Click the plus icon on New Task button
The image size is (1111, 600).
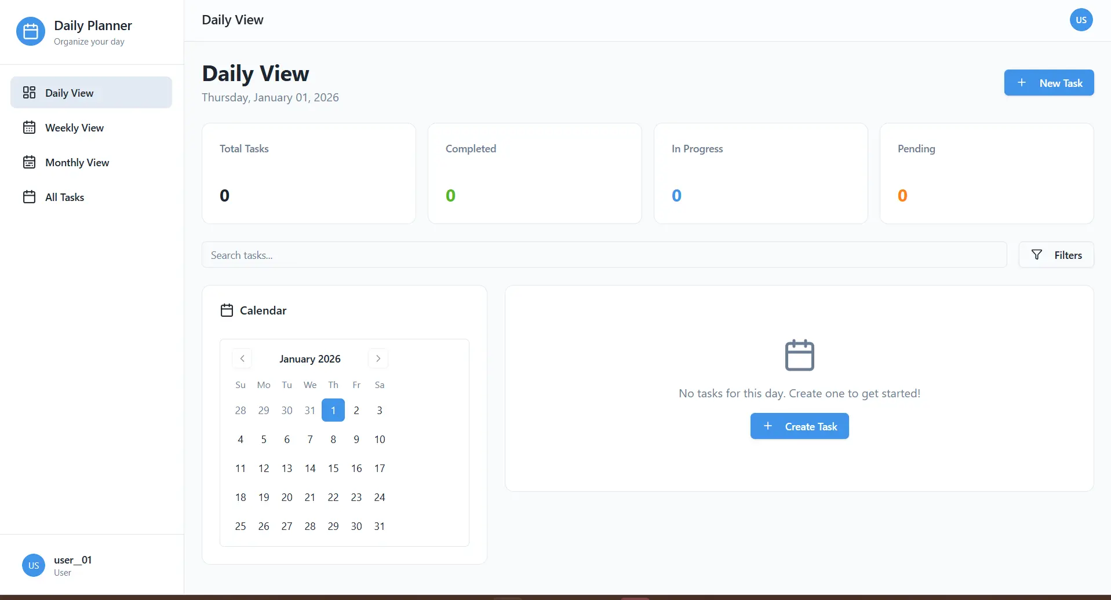[1022, 82]
